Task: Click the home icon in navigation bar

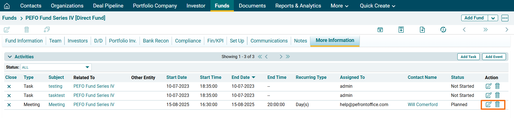Action: click(x=7, y=6)
